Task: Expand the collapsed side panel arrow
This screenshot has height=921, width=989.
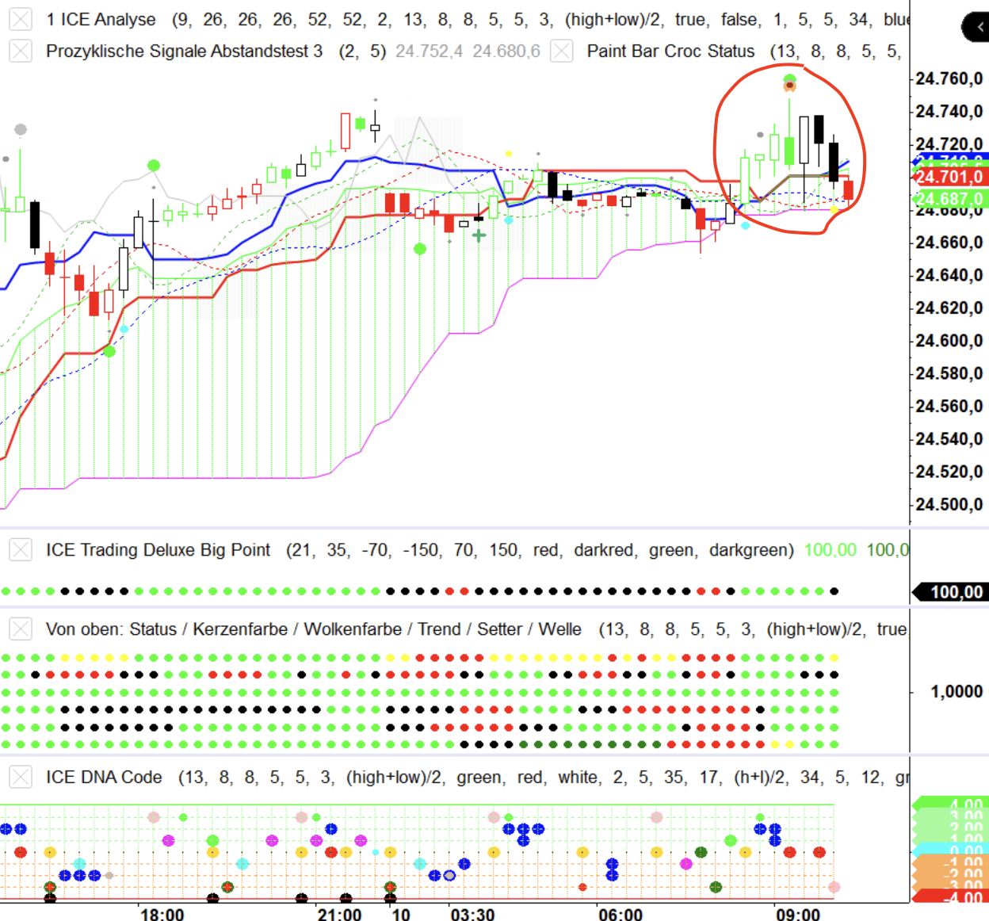Action: pos(978,28)
